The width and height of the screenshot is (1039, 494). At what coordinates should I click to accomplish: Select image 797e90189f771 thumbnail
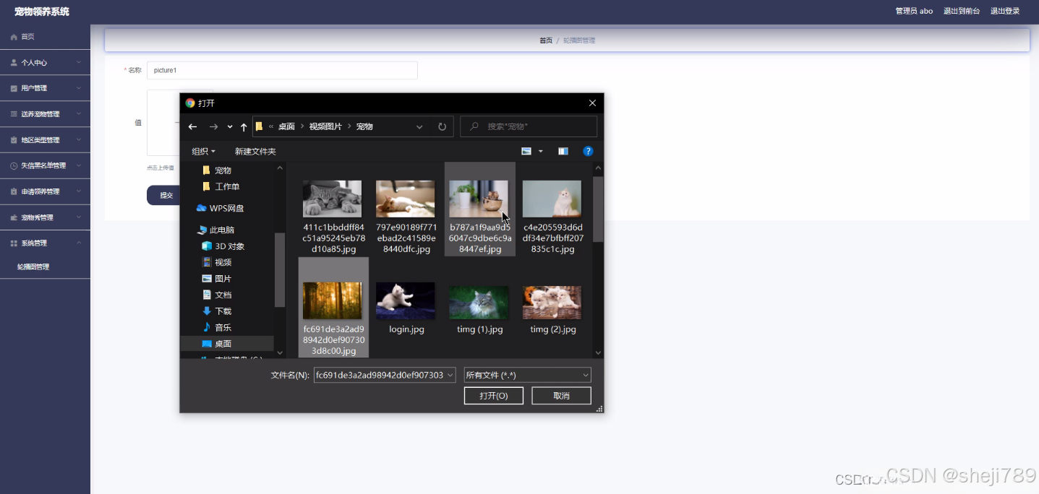tap(406, 199)
